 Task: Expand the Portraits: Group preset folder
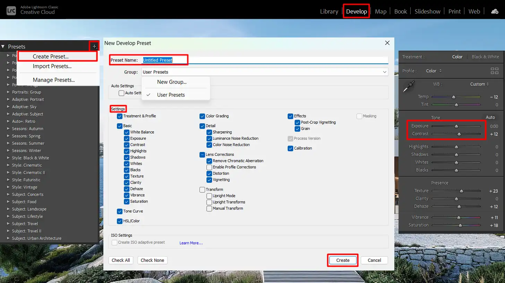point(8,92)
